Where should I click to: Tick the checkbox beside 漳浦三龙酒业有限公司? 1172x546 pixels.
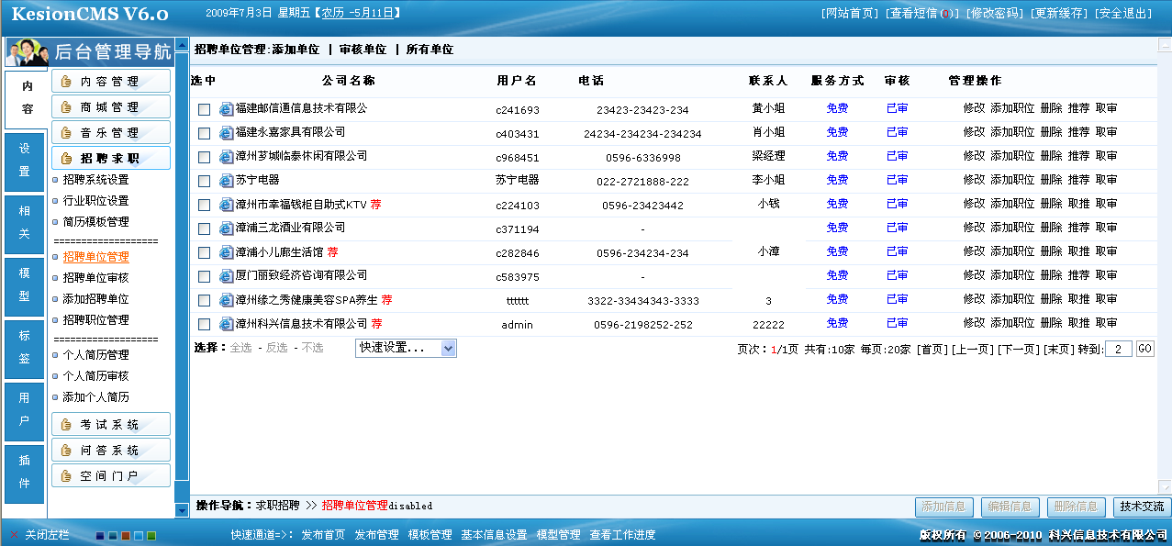click(205, 228)
